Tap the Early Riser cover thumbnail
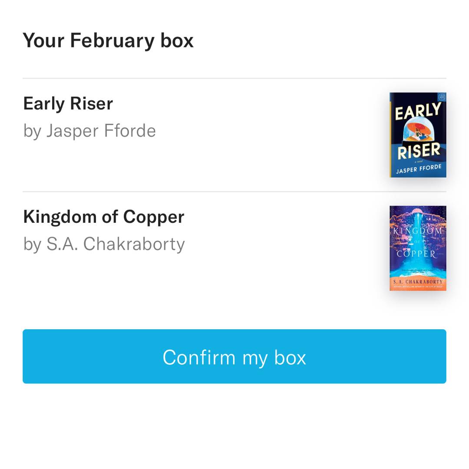Screen dimensions: 469x469 418,135
